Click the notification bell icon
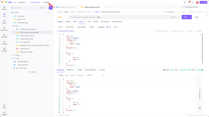The height and width of the screenshot is (117, 209). pyautogui.click(x=189, y=2)
